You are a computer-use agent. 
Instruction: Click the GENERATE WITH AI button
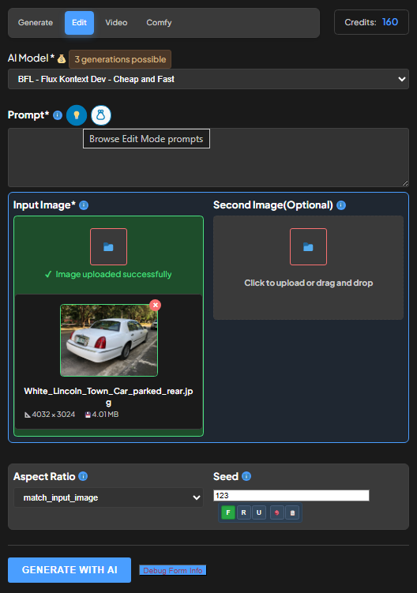tap(69, 570)
